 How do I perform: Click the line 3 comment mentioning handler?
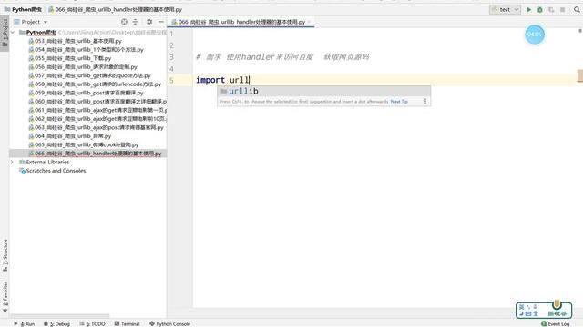coord(282,56)
